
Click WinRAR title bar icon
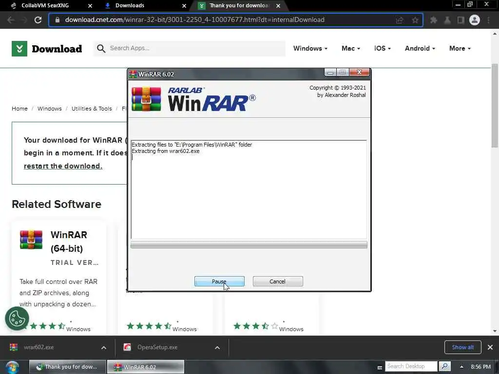[x=133, y=74]
